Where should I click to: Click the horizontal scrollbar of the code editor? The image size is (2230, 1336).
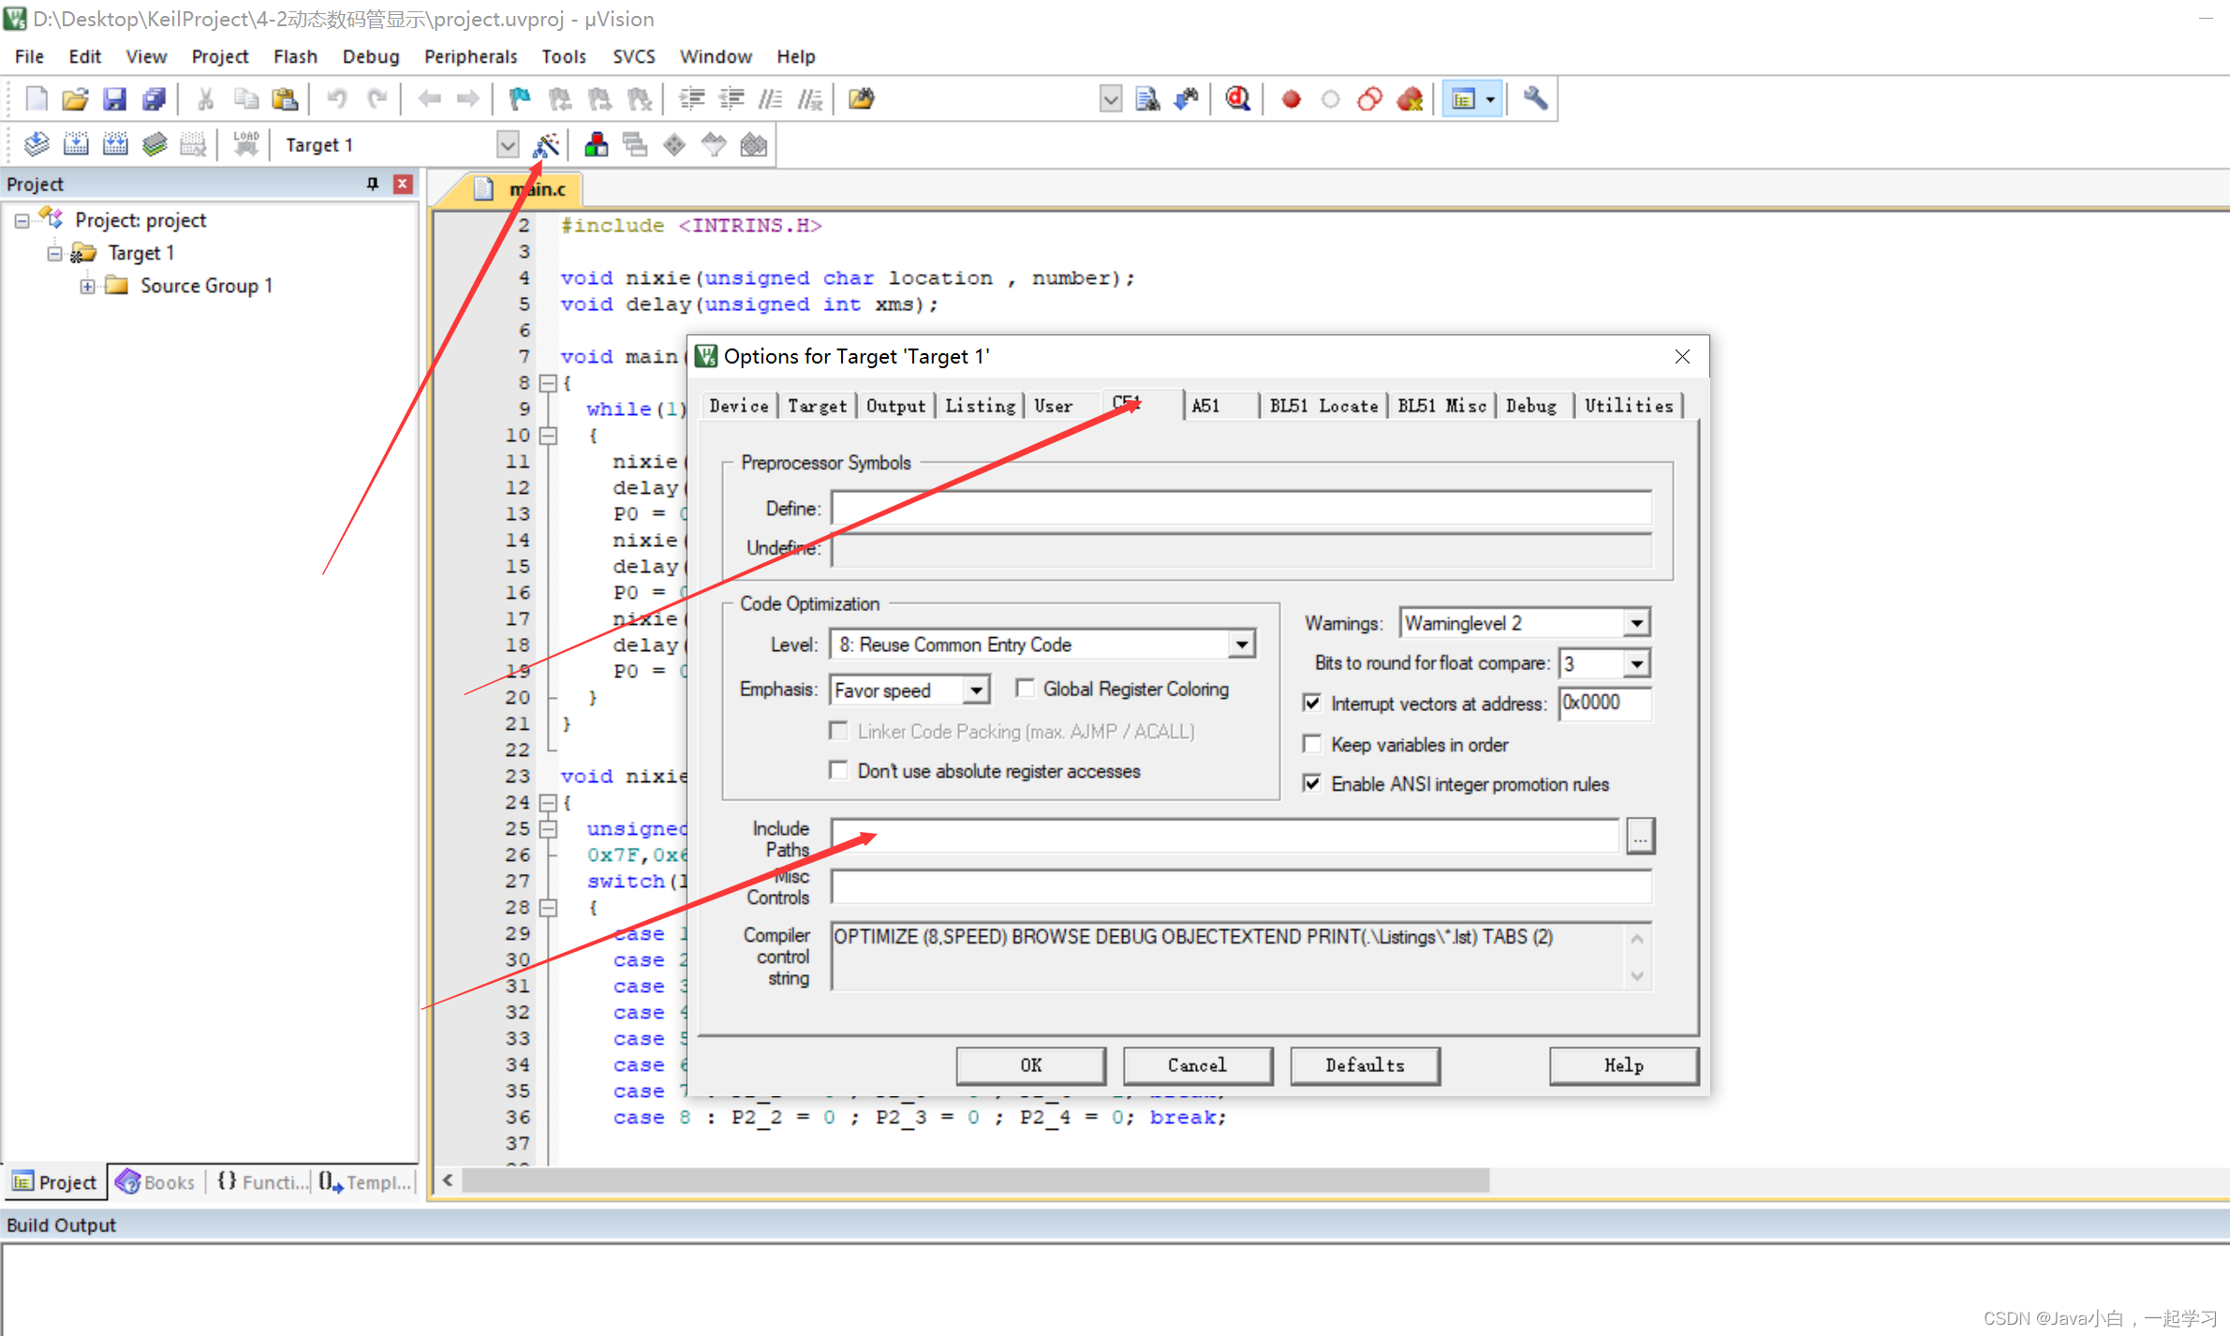pyautogui.click(x=974, y=1180)
